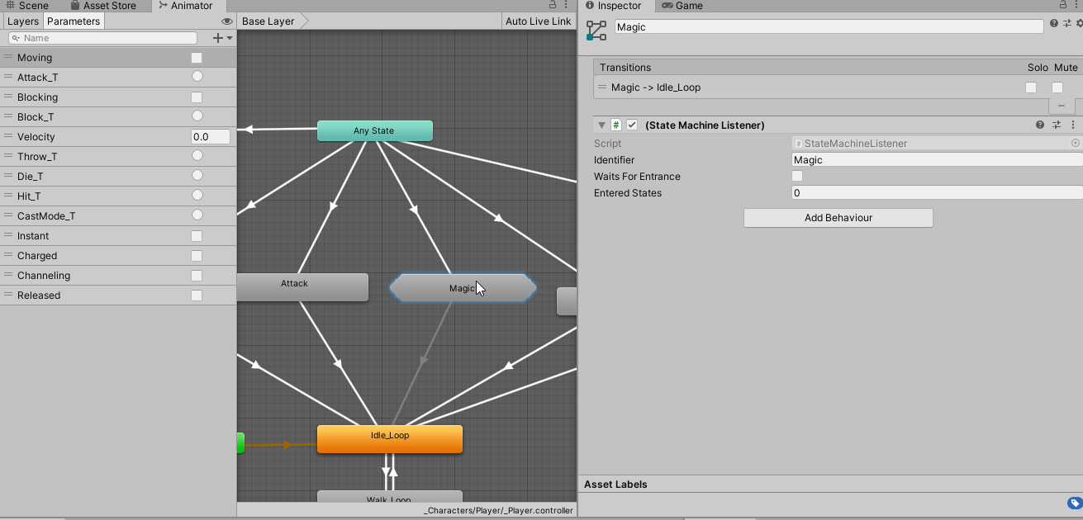Image resolution: width=1083 pixels, height=520 pixels.
Task: Open the State Machine Listener kebab menu
Action: coord(1073,124)
